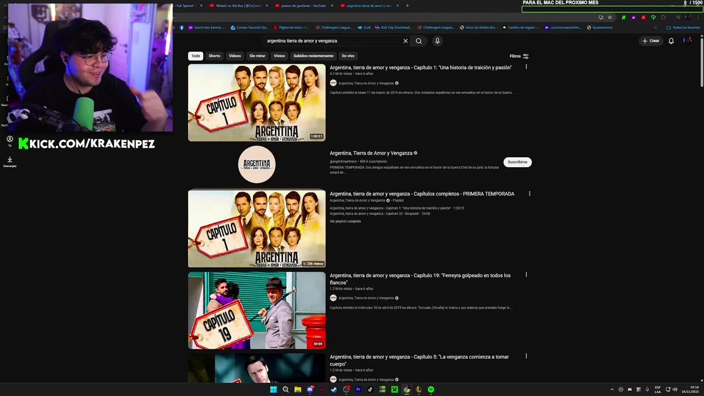Image resolution: width=704 pixels, height=396 pixels.
Task: Open options menu for PRIMERA TEMPORADA playlist
Action: click(530, 194)
